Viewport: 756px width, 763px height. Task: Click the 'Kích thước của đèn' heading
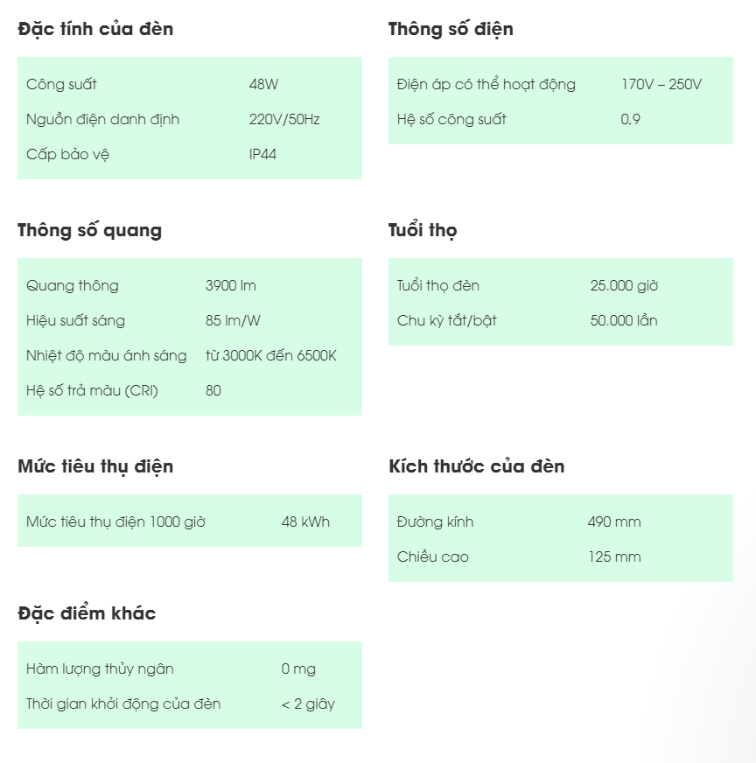coord(477,466)
